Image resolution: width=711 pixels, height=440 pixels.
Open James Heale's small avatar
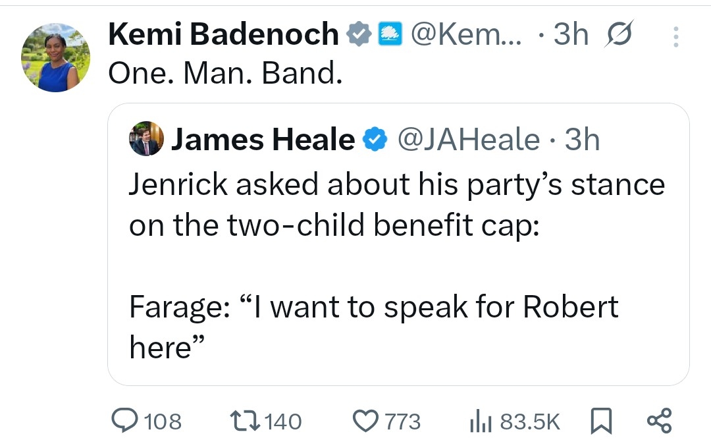[146, 138]
